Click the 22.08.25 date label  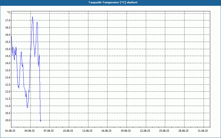[145, 131]
